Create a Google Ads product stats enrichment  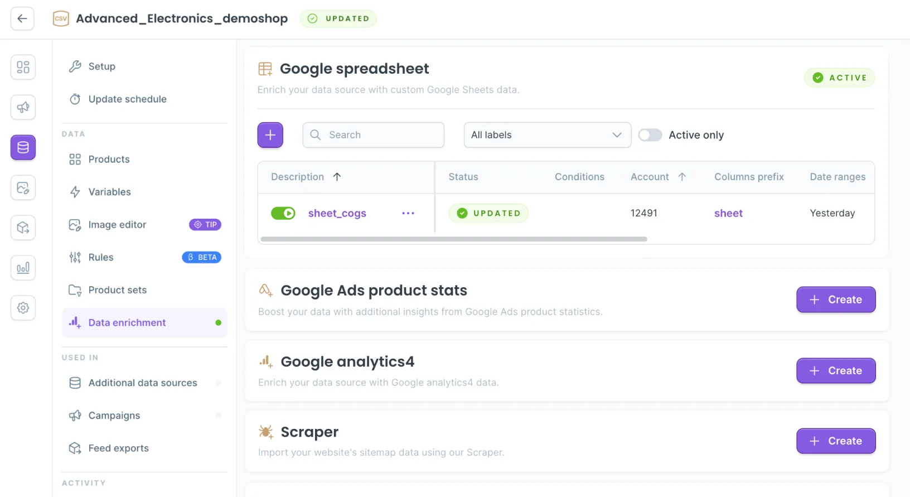coord(836,300)
